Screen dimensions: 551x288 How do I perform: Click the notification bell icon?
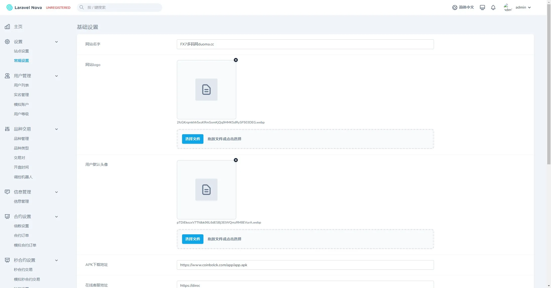coord(493,8)
